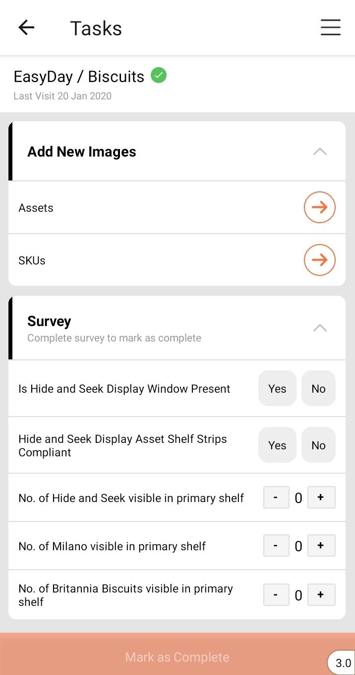
Task: Decrease Hide and Seek visible count
Action: 276,498
